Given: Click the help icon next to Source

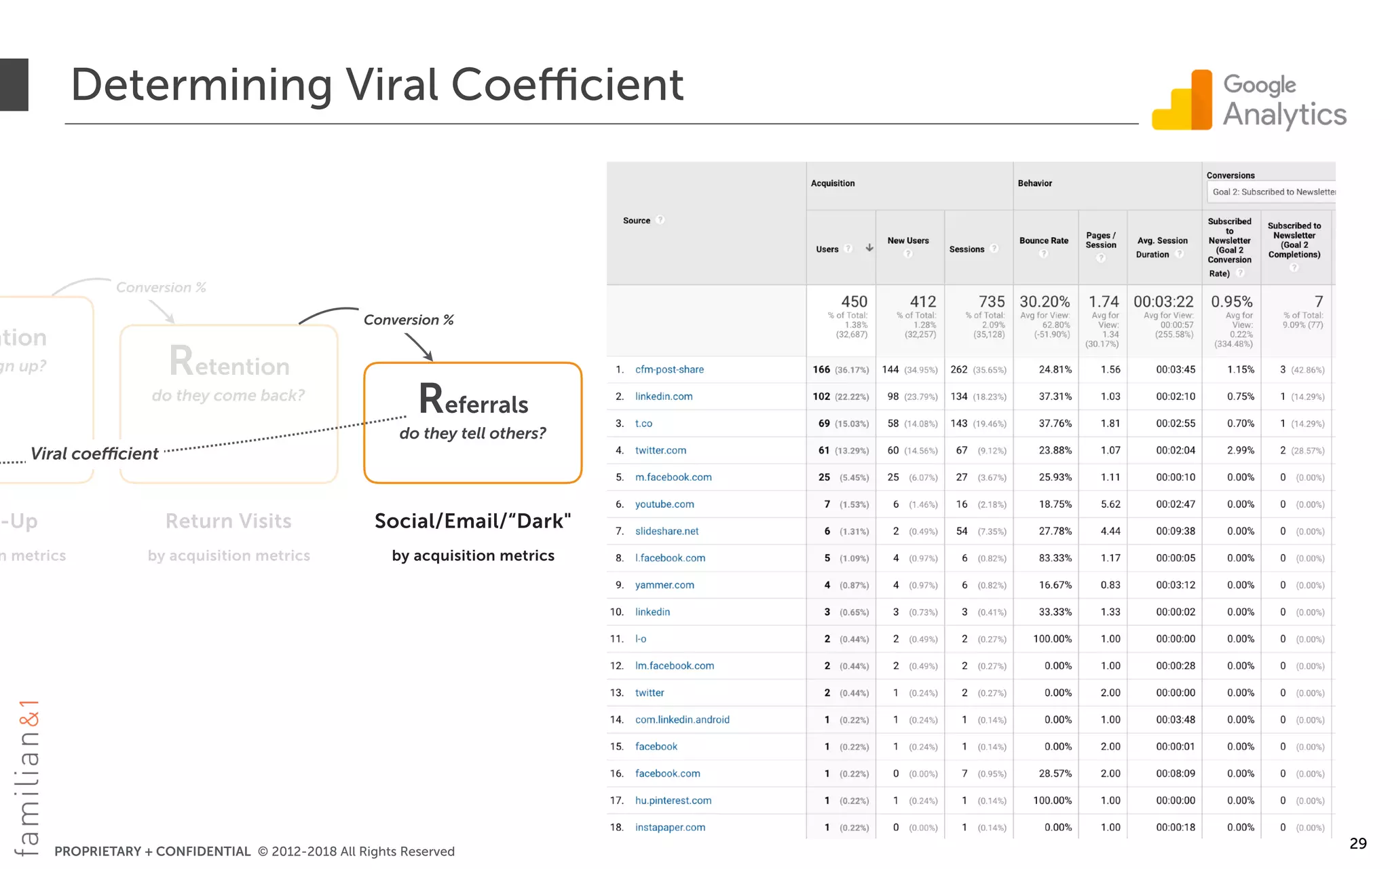Looking at the screenshot, I should coord(660,220).
